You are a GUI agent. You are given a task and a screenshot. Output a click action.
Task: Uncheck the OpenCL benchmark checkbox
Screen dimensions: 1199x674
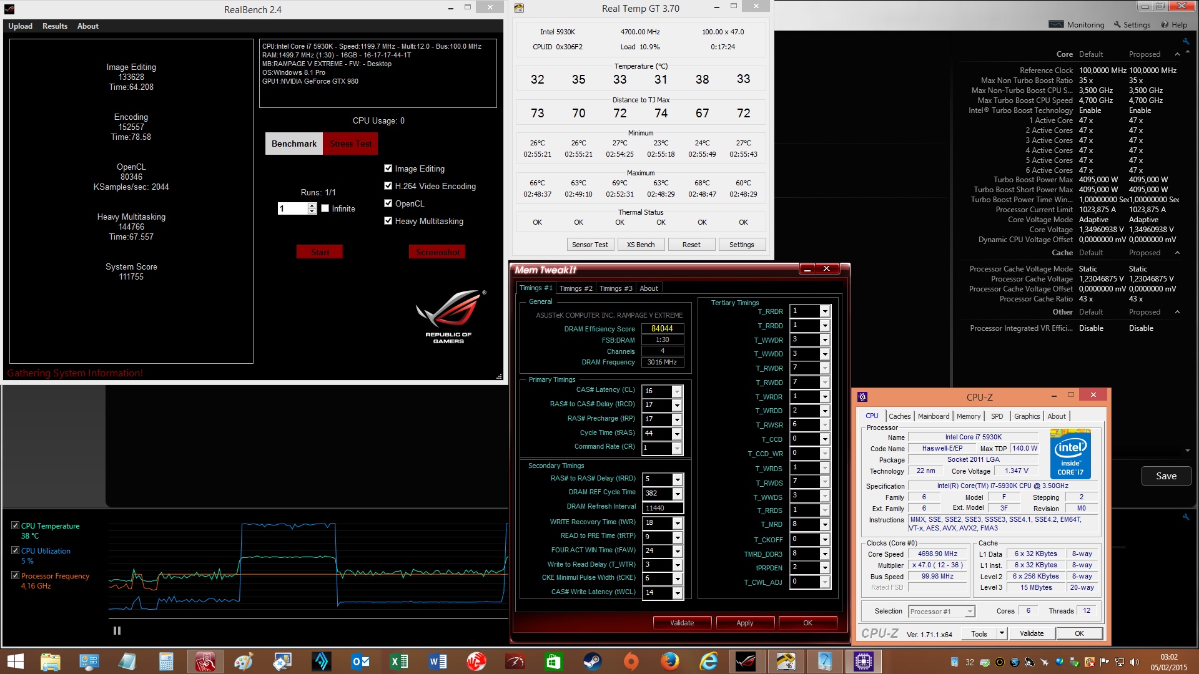tap(388, 203)
